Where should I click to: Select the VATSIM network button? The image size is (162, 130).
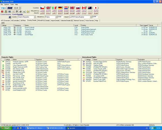(4, 8)
